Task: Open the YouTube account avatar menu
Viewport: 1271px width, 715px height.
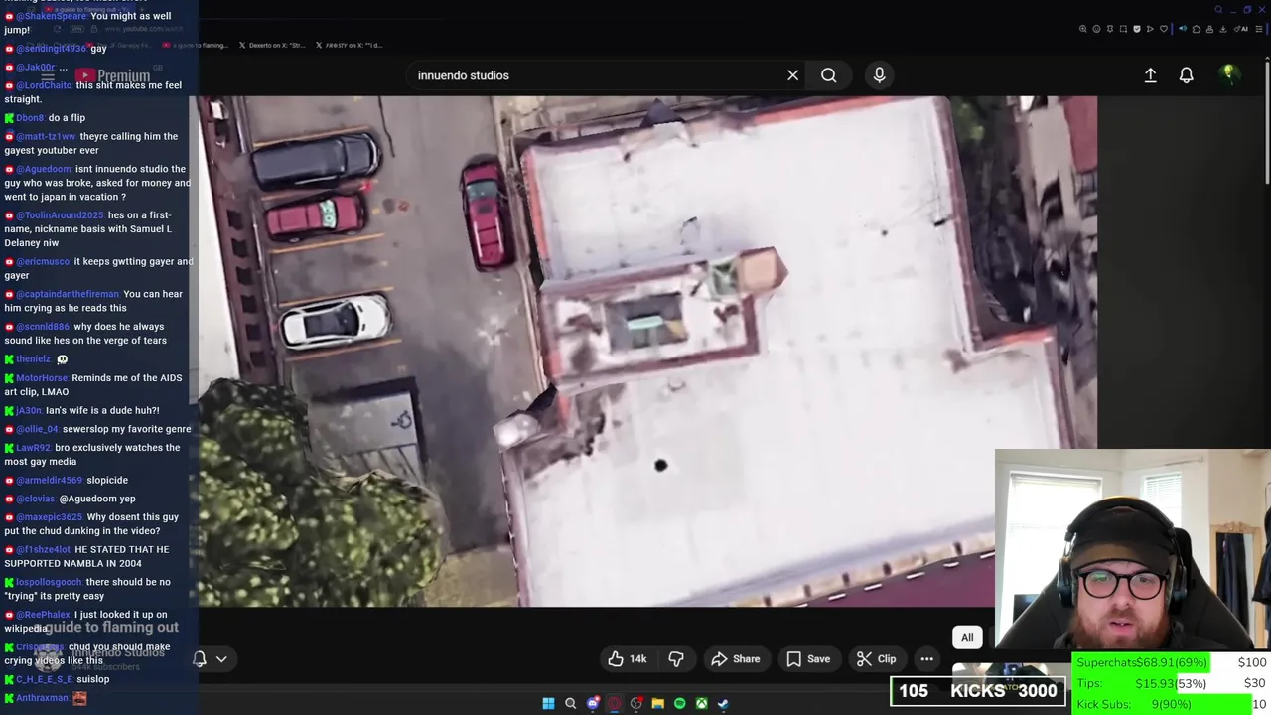Action: (1229, 74)
